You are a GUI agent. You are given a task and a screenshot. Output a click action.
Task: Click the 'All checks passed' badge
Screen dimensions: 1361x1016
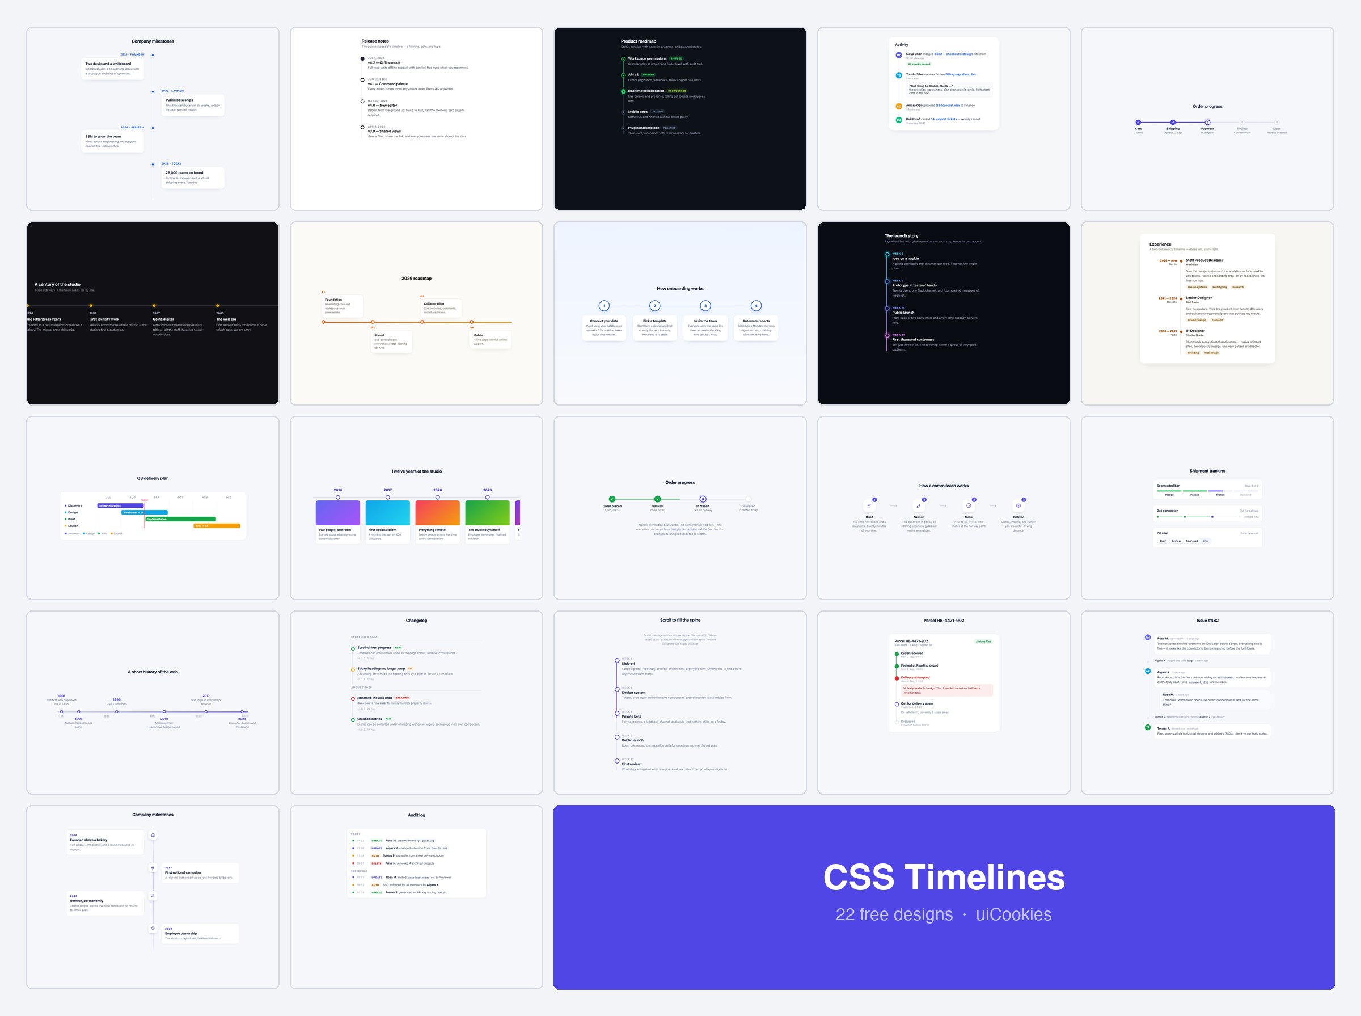click(x=919, y=64)
